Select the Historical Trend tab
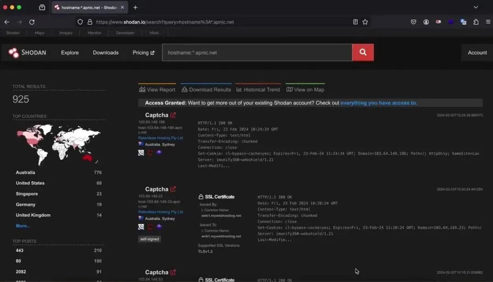 coord(258,90)
